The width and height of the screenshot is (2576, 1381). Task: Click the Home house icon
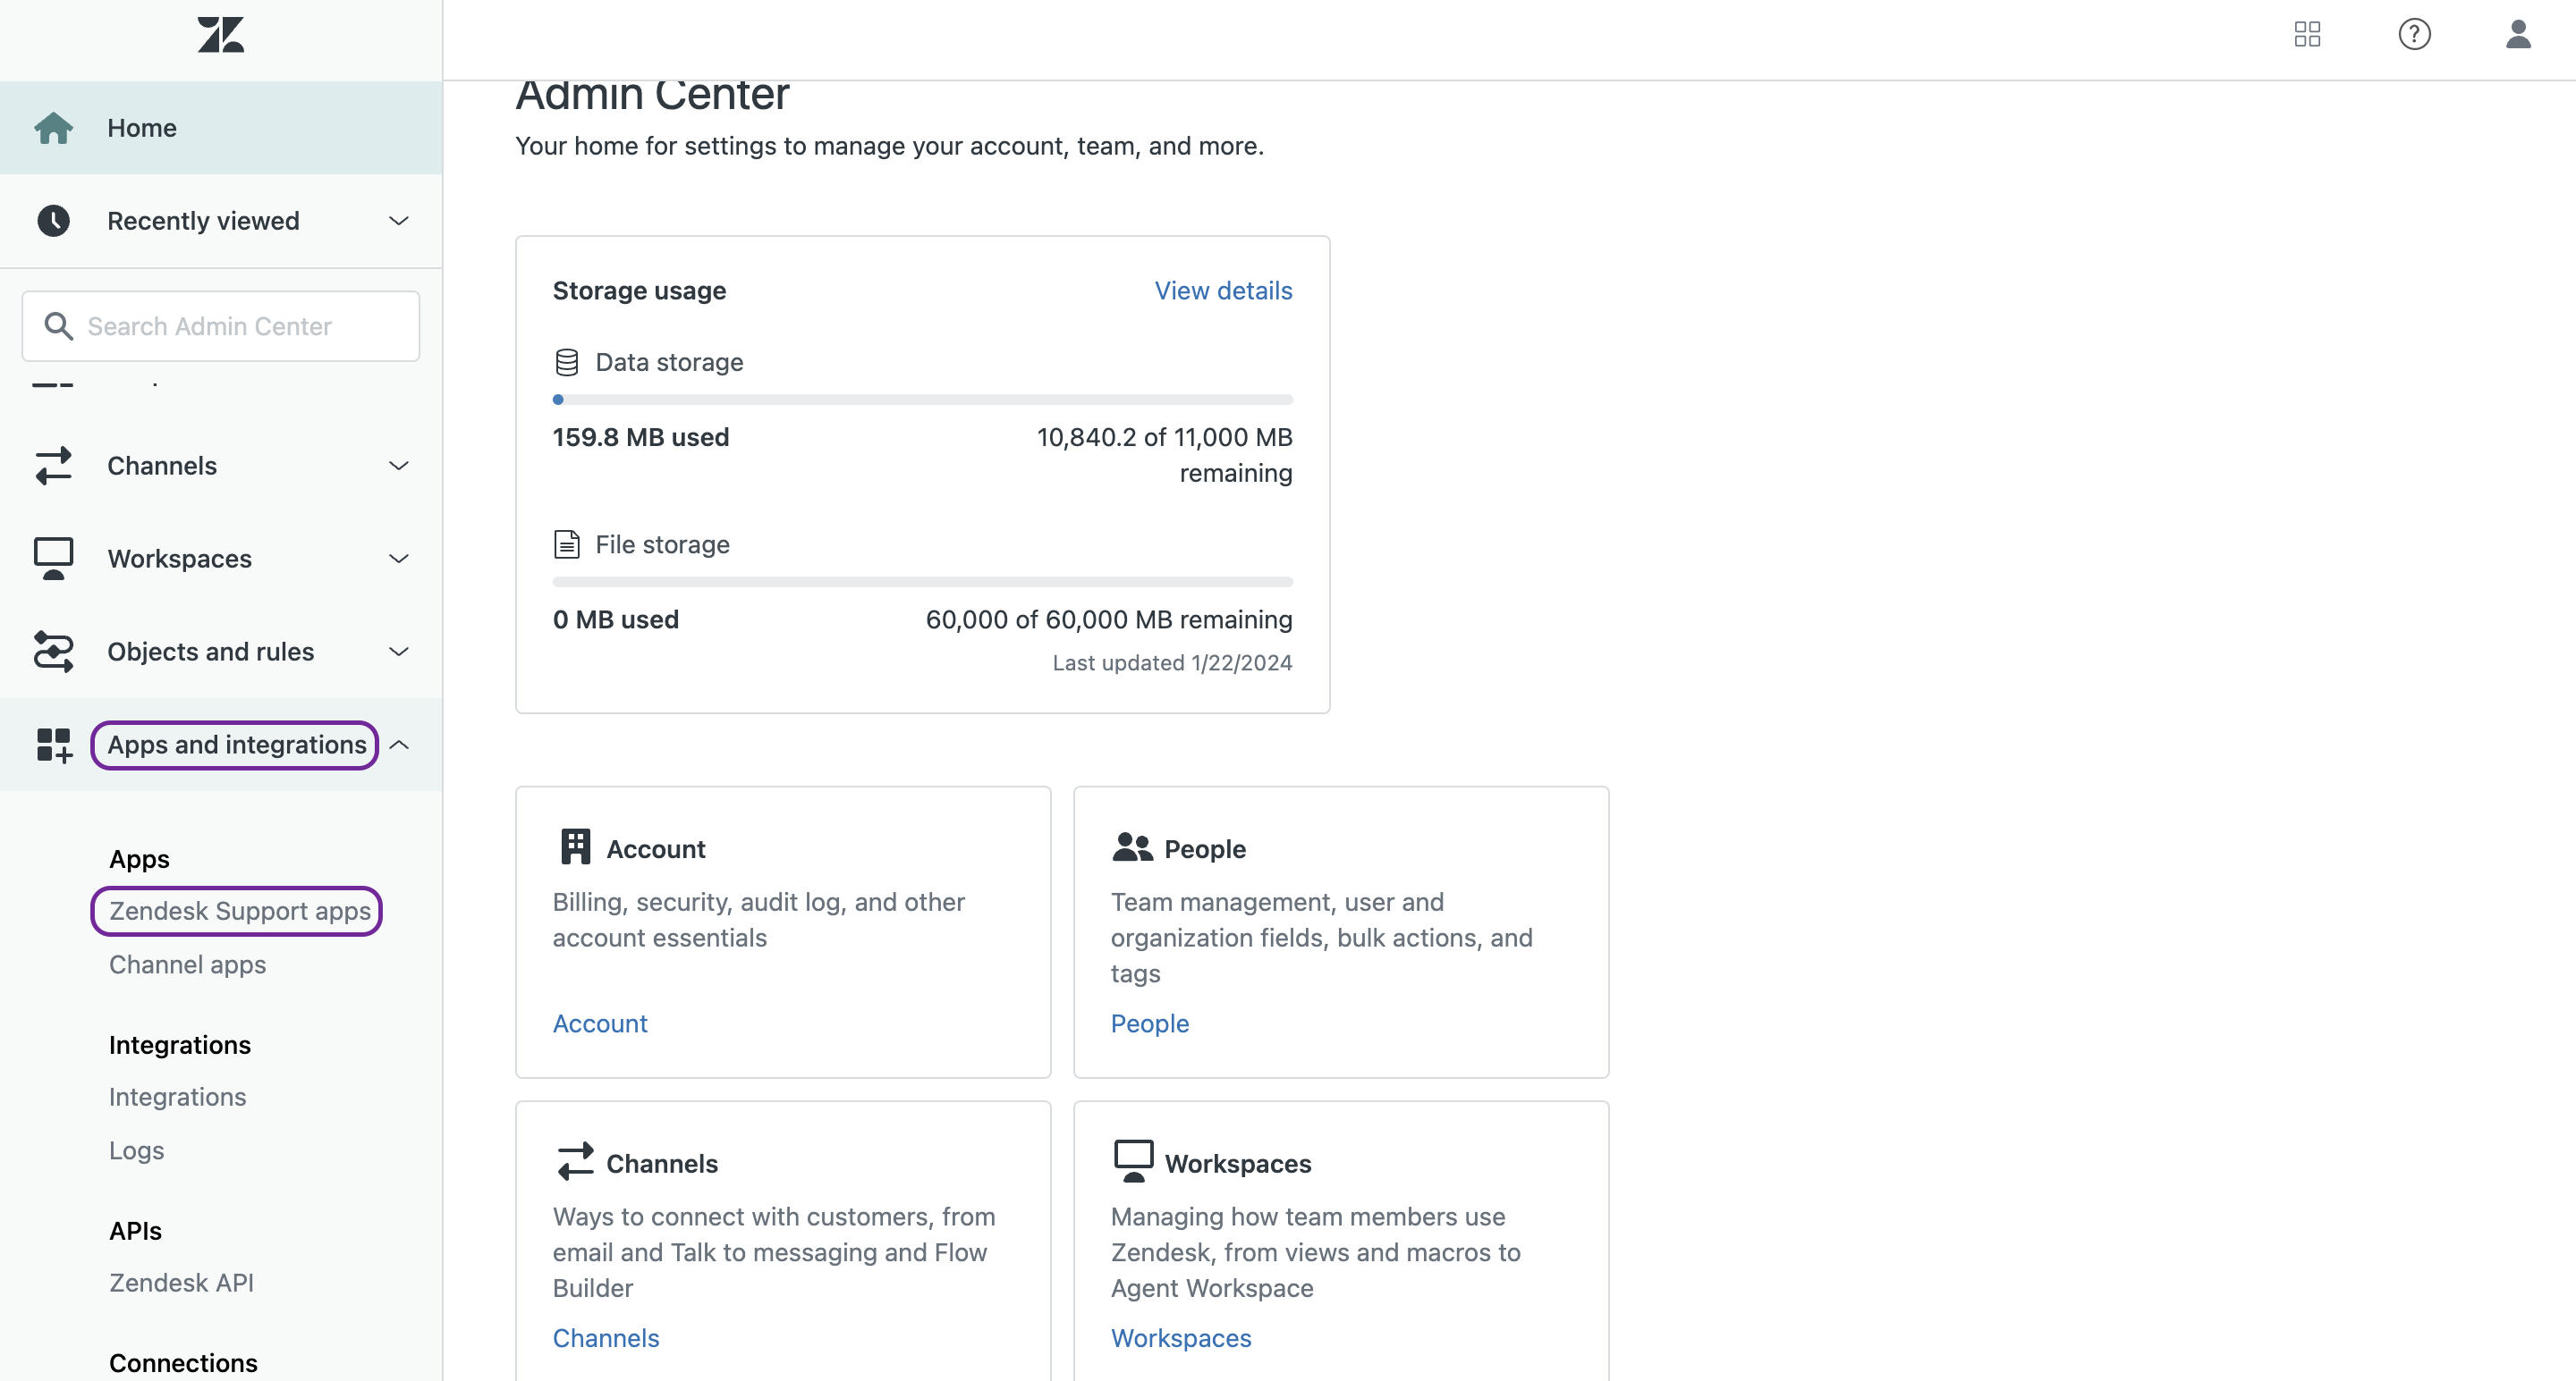click(53, 128)
